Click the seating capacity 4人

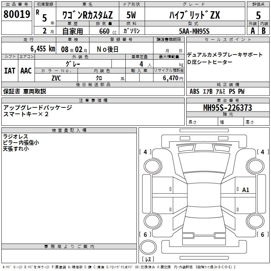click(146, 64)
